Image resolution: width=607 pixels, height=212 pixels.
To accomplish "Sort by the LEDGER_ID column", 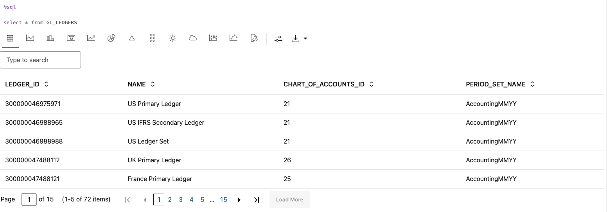I will [46, 84].
